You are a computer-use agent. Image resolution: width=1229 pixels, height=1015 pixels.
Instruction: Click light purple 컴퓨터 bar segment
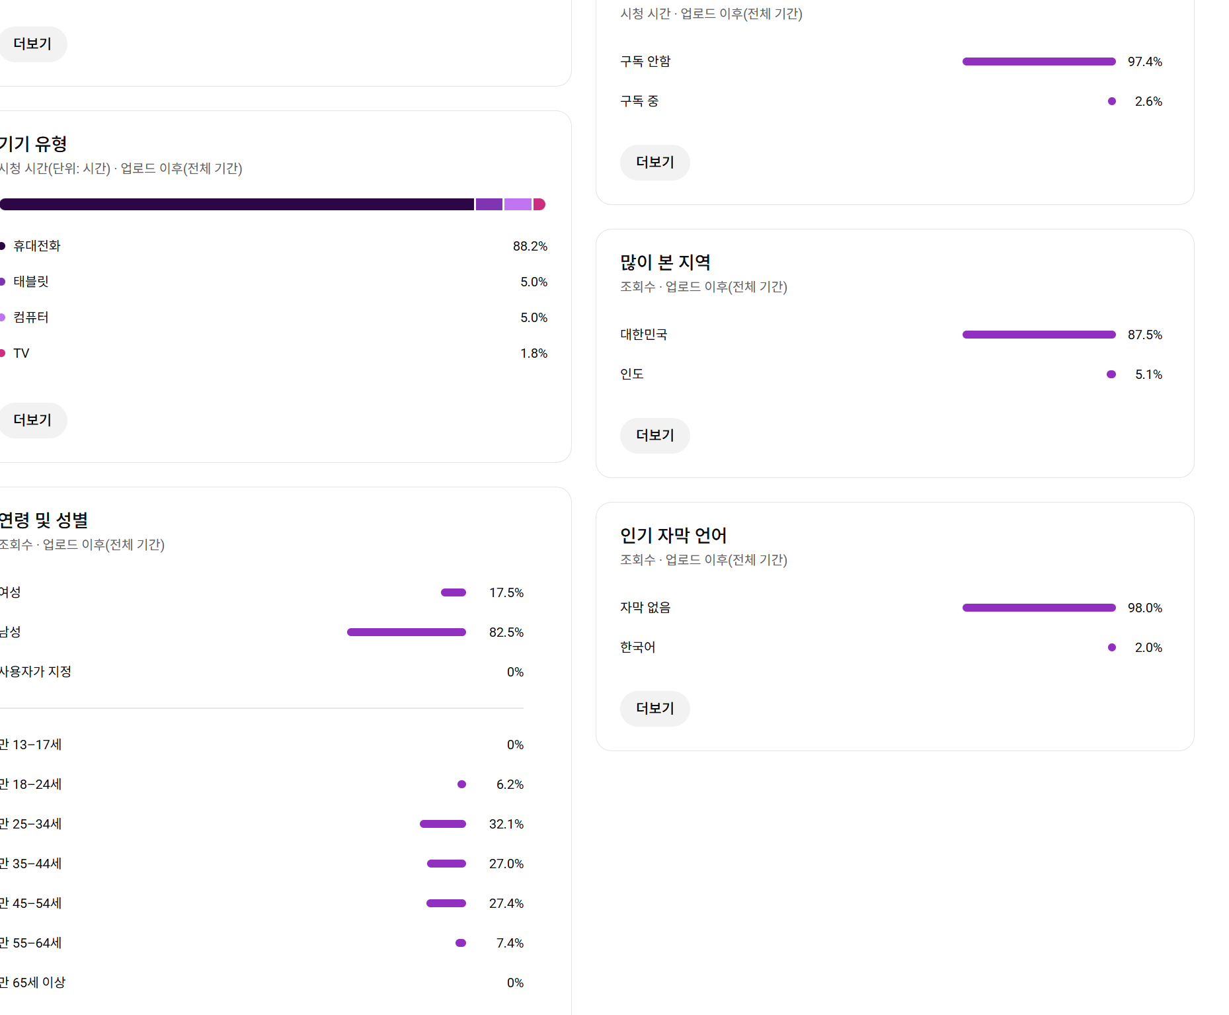tap(518, 204)
